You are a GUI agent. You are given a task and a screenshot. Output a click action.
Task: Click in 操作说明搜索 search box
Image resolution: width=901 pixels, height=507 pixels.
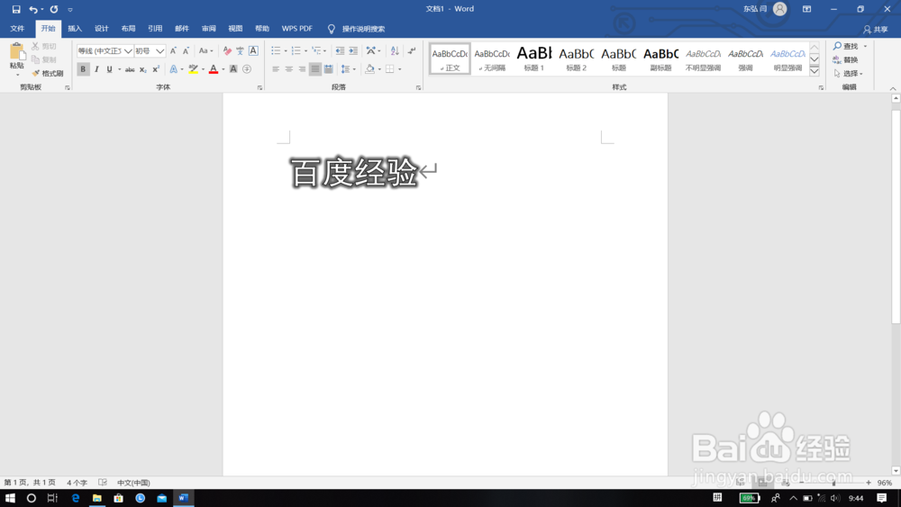click(x=364, y=29)
